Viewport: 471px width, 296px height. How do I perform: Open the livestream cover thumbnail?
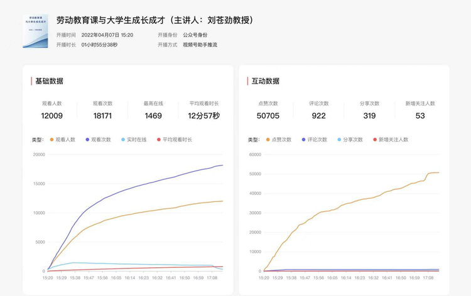click(35, 31)
